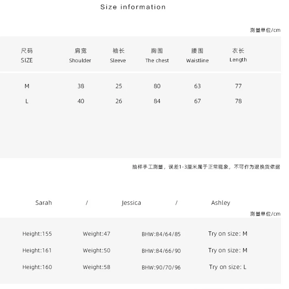The width and height of the screenshot is (289, 289).
Task: Select the L size row label
Action: (x=27, y=101)
